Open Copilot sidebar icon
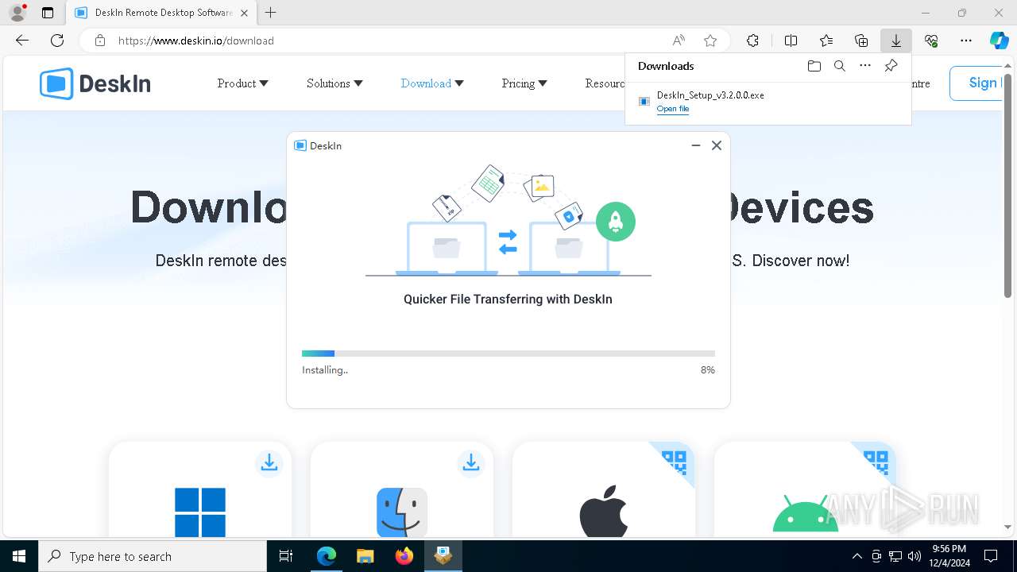 click(999, 41)
